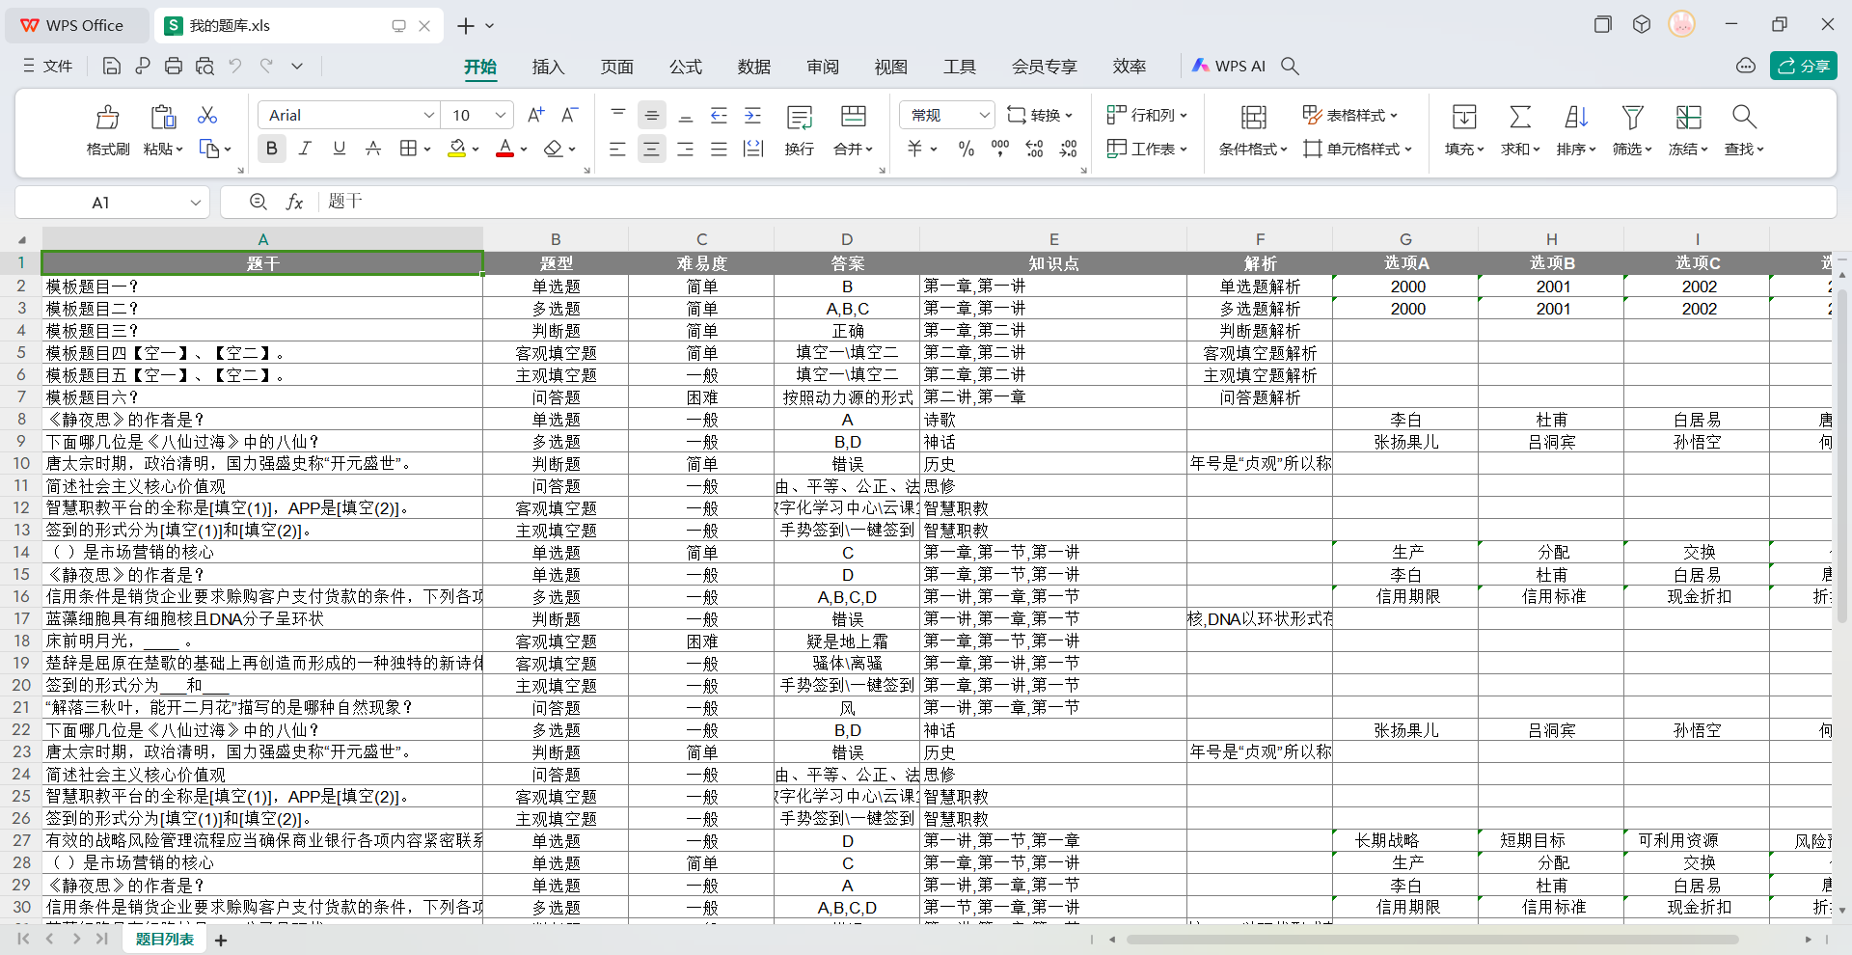Click the Format Painter (格式刷) icon
Image resolution: width=1852 pixels, height=955 pixels.
[107, 118]
